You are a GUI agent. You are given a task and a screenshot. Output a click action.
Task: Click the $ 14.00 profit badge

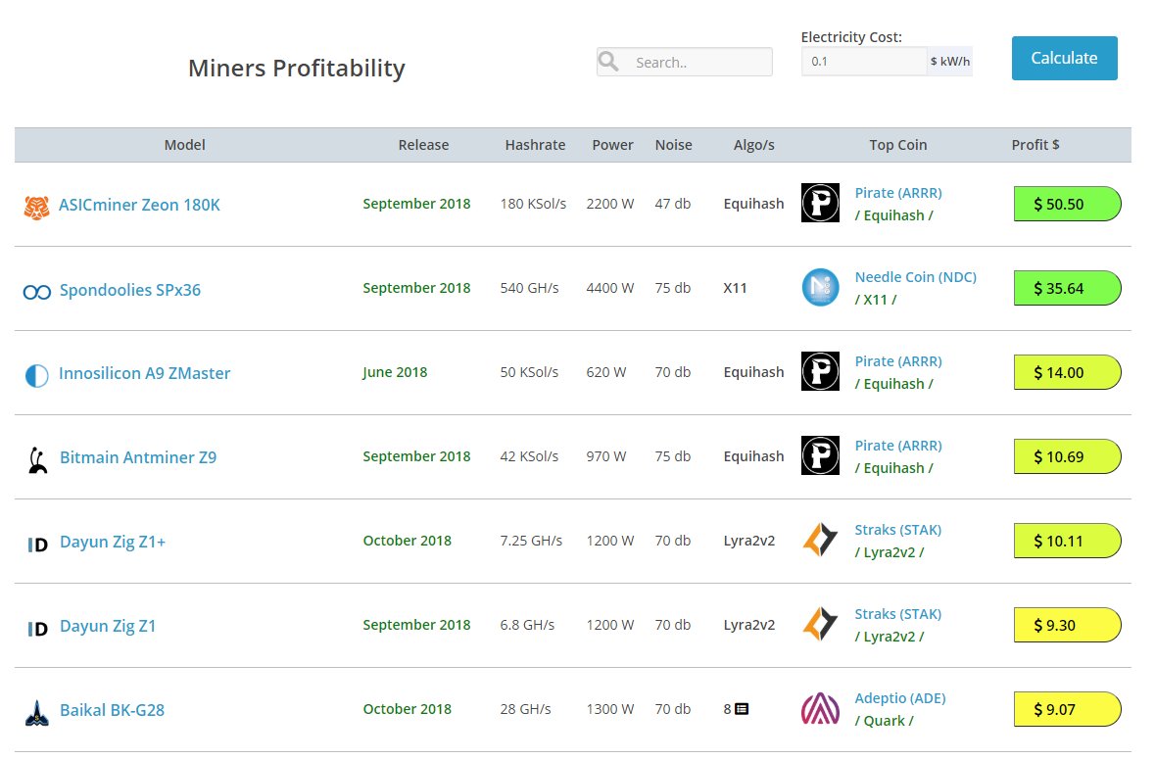1068,372
